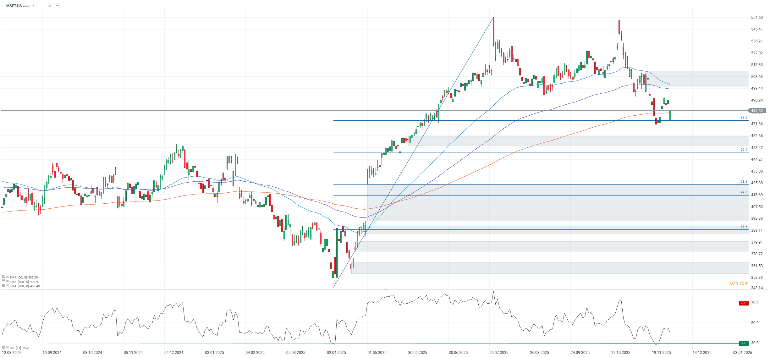Expand the MSFT.US symbol dropdown arrow

pos(33,6)
